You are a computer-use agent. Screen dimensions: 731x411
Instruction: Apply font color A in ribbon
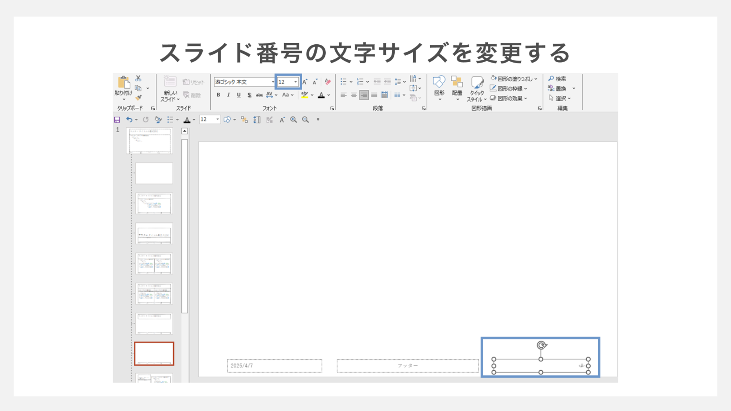[x=321, y=95]
